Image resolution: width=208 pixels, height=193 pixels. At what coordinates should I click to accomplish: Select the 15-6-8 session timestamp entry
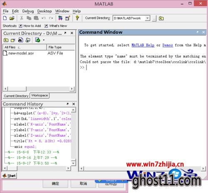34,152
